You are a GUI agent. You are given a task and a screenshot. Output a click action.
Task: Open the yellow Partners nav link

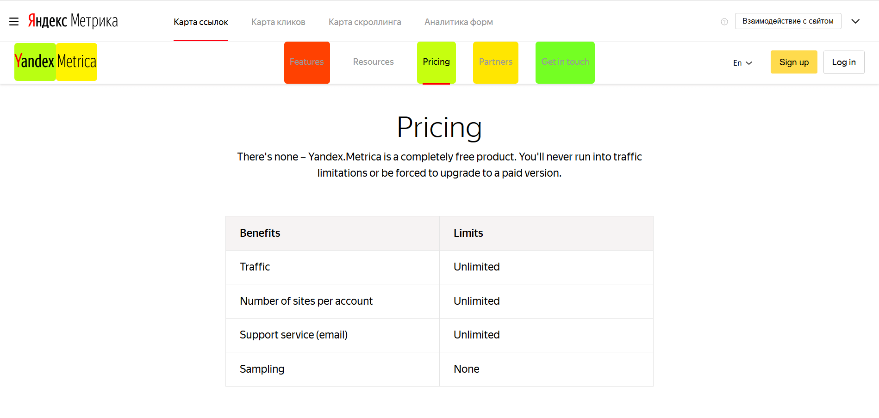pyautogui.click(x=495, y=62)
